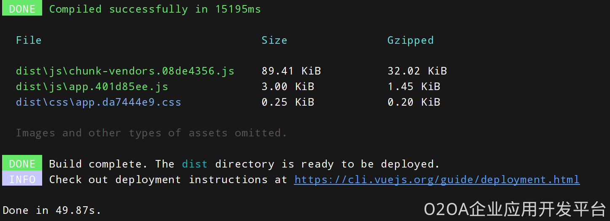Select the chunk-vendors.08de4356.js file path

[125, 71]
